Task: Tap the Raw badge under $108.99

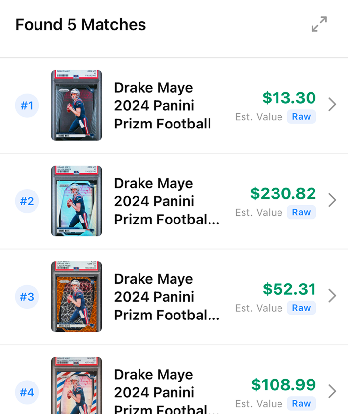Action: click(301, 403)
